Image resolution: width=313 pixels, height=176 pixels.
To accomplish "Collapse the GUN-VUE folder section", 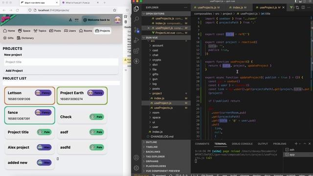I will (x=166, y=38).
